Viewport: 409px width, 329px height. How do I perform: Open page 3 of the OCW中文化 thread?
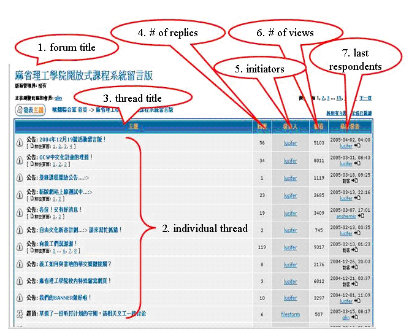point(65,164)
